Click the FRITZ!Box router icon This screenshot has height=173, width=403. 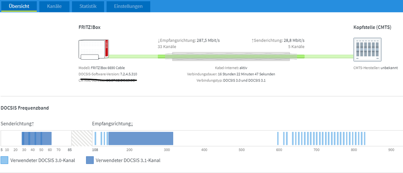[94, 50]
